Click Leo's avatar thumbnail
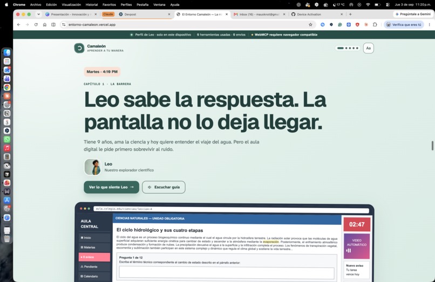Viewport: 435px width, 282px height. click(93, 167)
